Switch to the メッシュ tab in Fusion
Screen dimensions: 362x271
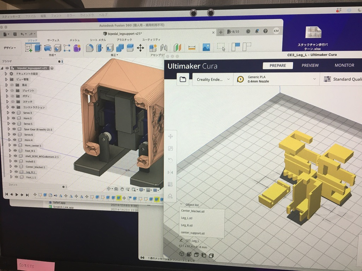tap(75, 40)
